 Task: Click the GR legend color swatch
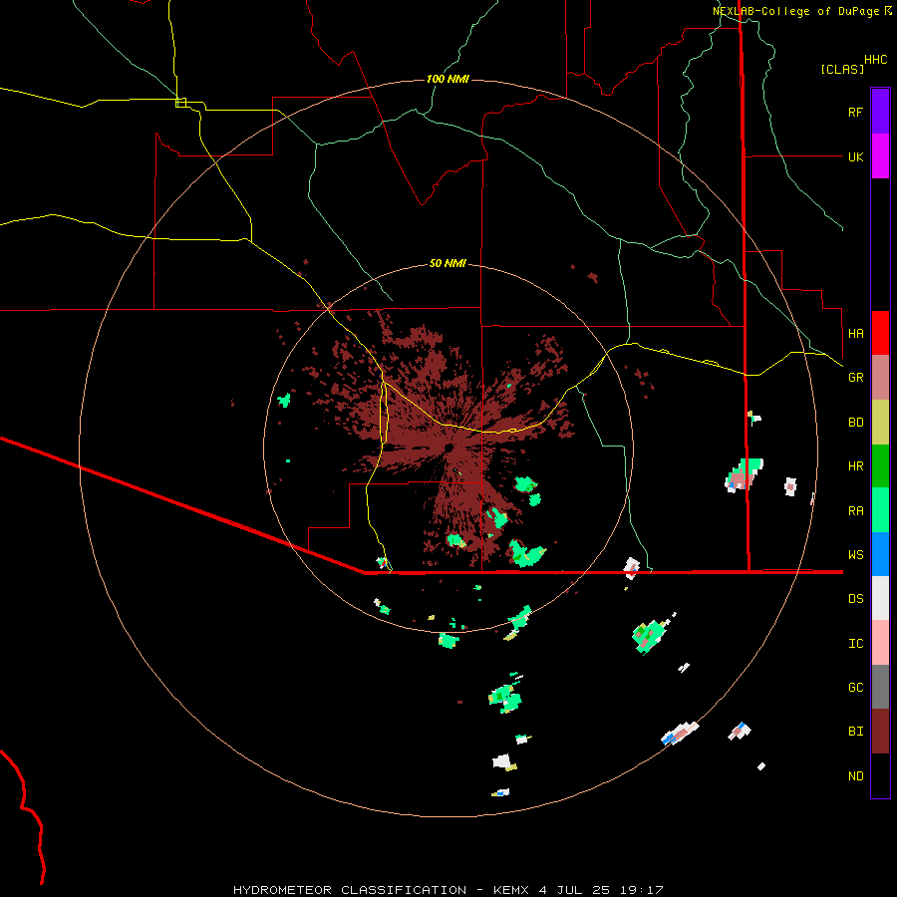(x=880, y=378)
